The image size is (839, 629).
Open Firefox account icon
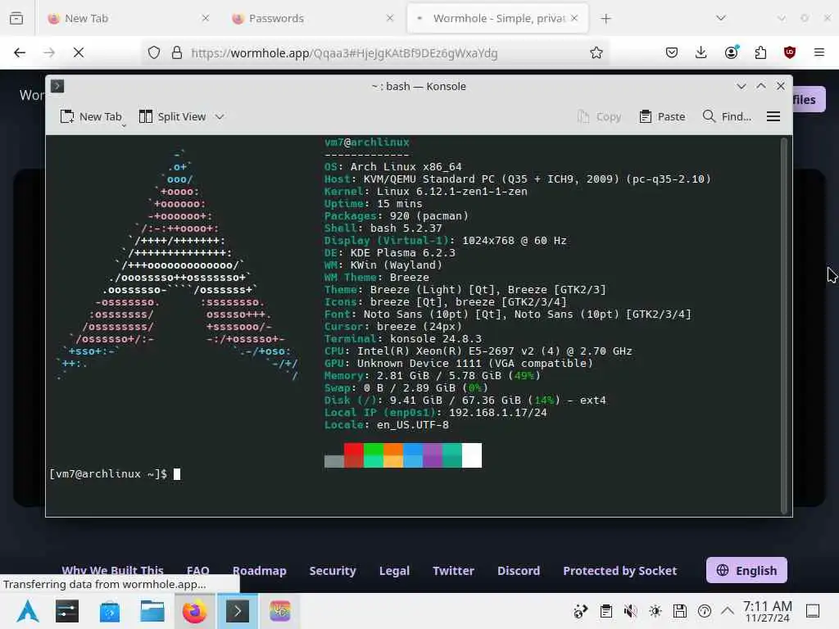coord(731,52)
